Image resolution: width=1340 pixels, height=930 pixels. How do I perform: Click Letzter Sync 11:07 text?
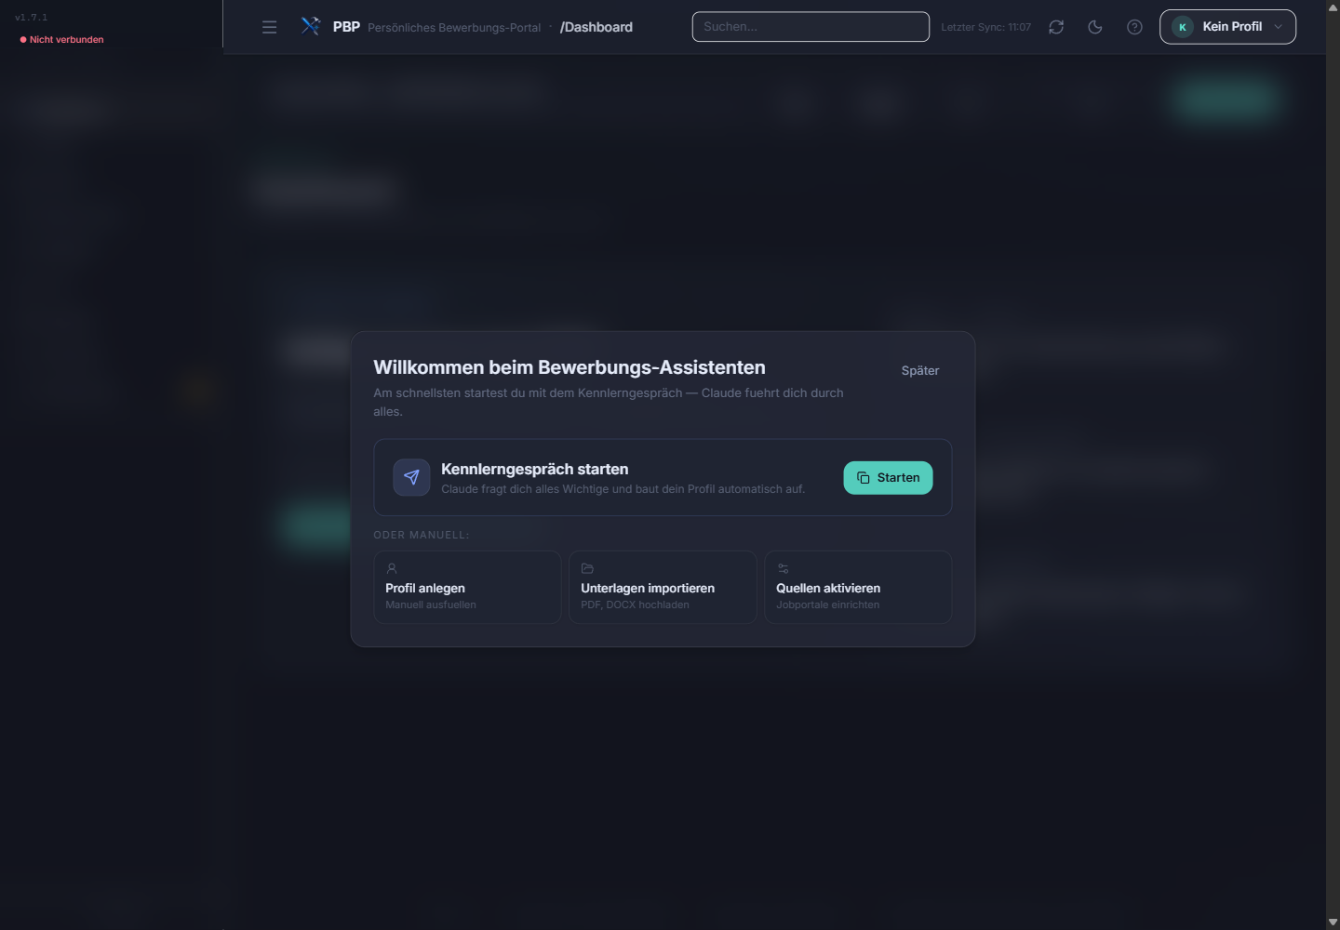pyautogui.click(x=986, y=27)
